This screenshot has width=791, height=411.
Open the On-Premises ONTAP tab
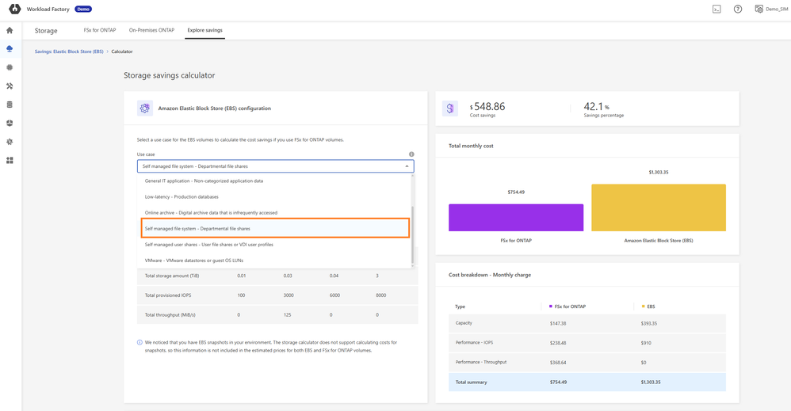pos(151,30)
